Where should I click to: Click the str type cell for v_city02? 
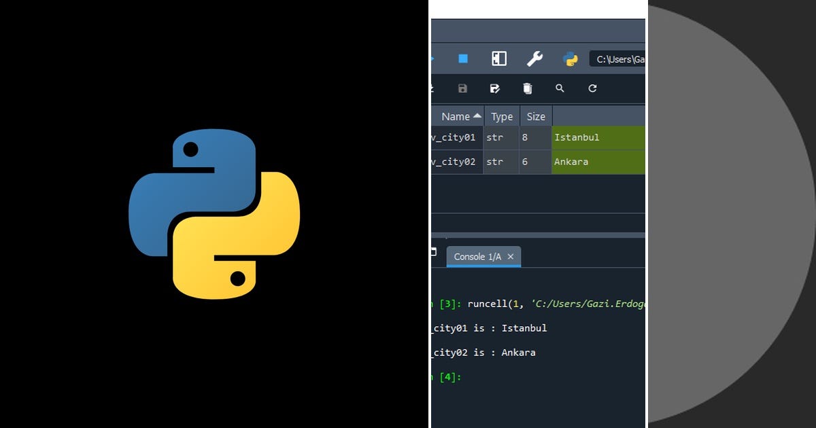coord(501,162)
